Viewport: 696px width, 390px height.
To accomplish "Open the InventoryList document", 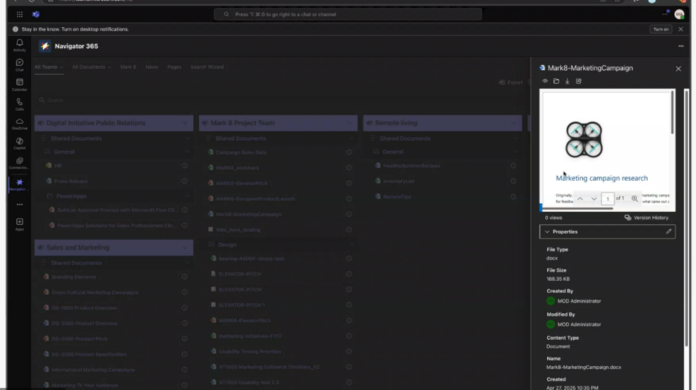I will click(398, 181).
